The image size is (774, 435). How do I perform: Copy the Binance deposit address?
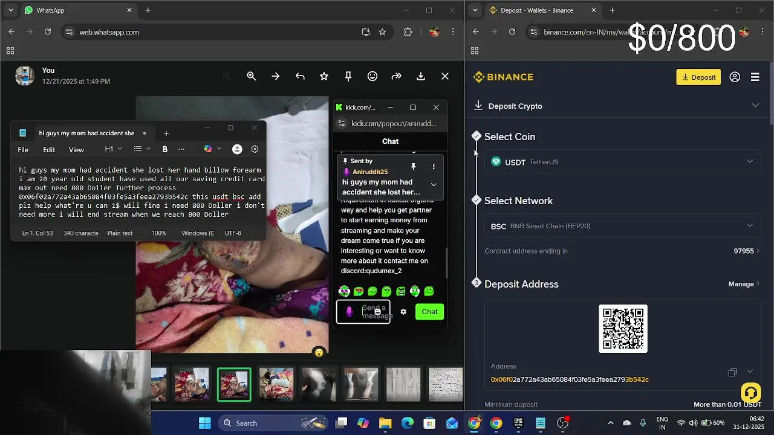[x=732, y=372]
